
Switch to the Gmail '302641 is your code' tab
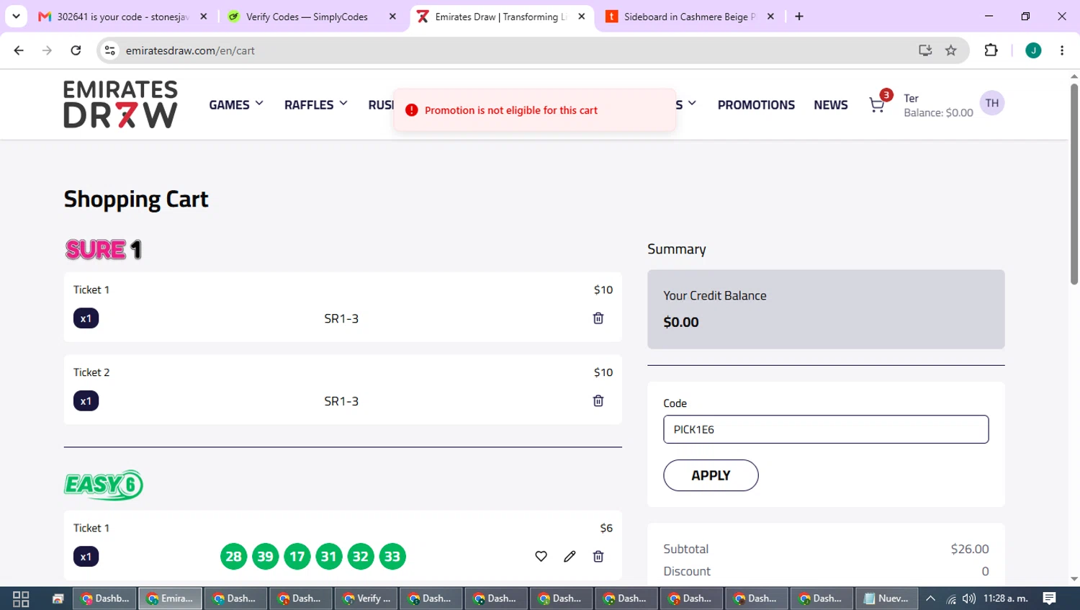(122, 17)
